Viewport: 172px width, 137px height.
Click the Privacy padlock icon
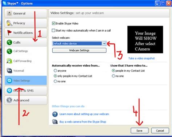coord(9,23)
